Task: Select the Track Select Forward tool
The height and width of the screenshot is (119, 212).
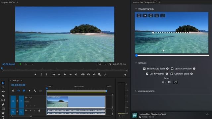Action: pyautogui.click(x=3, y=87)
